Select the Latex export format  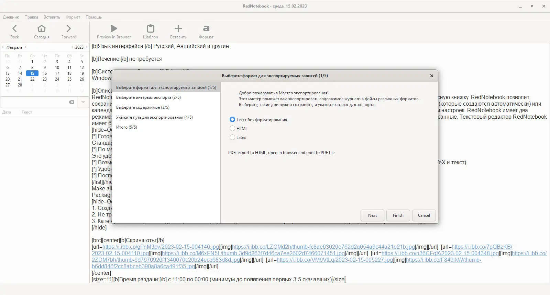238,137
